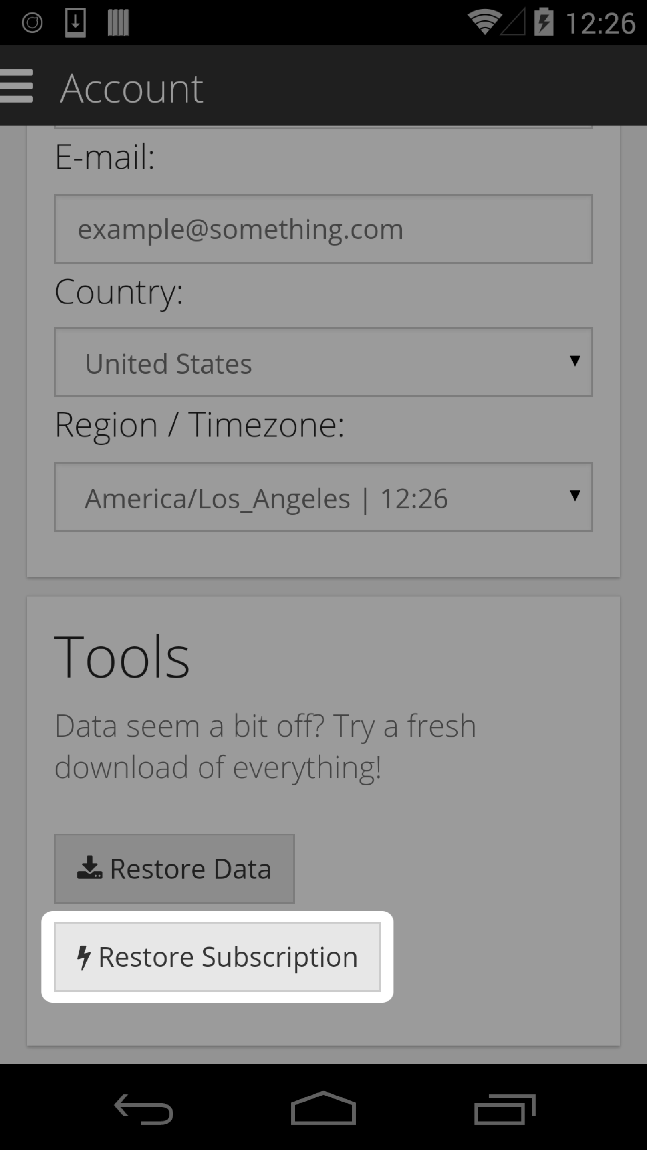The image size is (647, 1150).
Task: Open the Country dropdown showing United States
Action: (323, 362)
